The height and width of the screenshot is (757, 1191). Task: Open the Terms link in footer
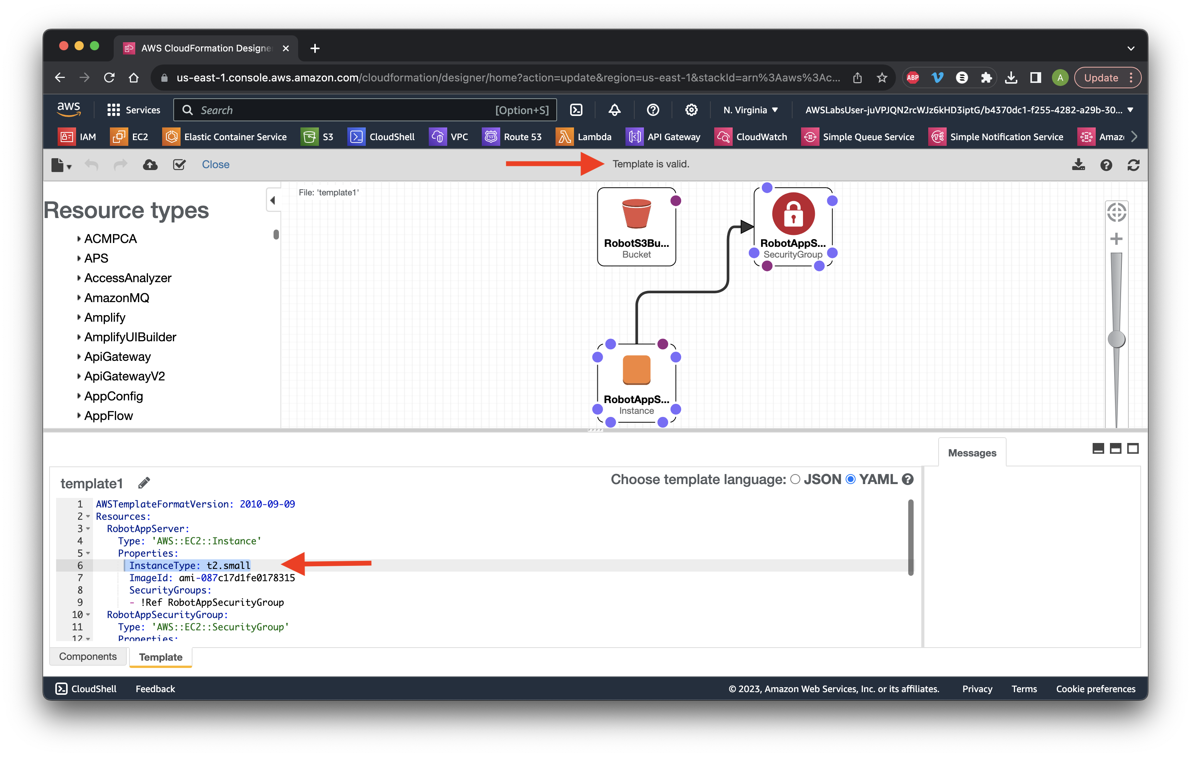pos(1024,689)
